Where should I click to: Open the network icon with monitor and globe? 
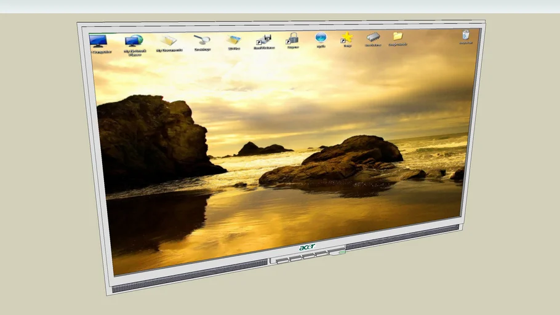tap(134, 41)
